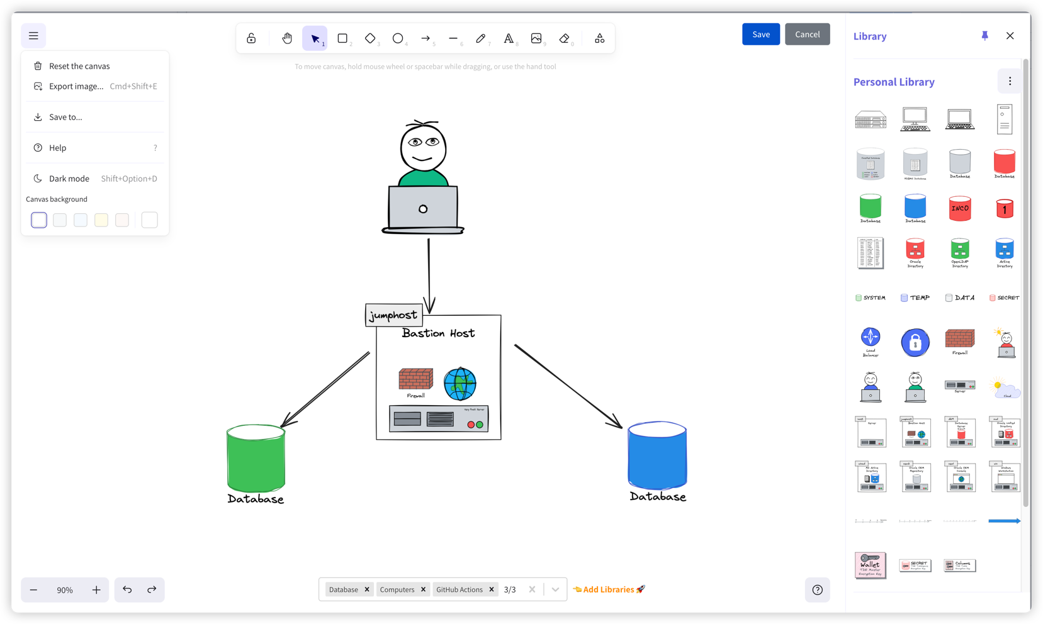Screen dimensions: 1043x624
Task: Click Reset the canvas menu entry
Action: tap(80, 65)
